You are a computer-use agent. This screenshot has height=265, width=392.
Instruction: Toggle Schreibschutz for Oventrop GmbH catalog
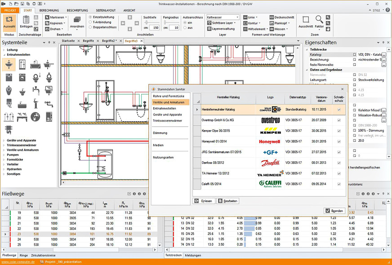coord(339,120)
